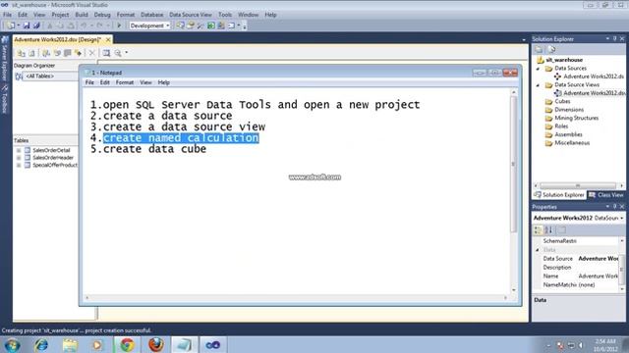The width and height of the screenshot is (629, 353).
Task: Open Notepad Edit menu
Action: pyautogui.click(x=105, y=82)
